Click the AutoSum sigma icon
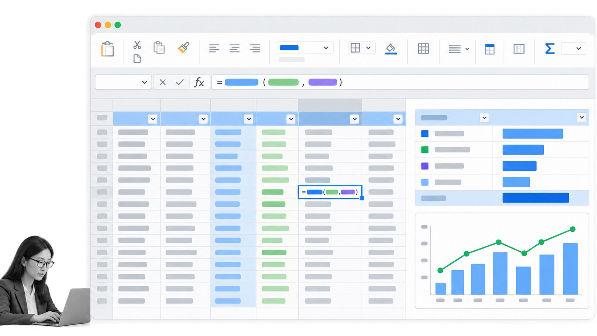Screen dimensions: 597x336 (550, 49)
